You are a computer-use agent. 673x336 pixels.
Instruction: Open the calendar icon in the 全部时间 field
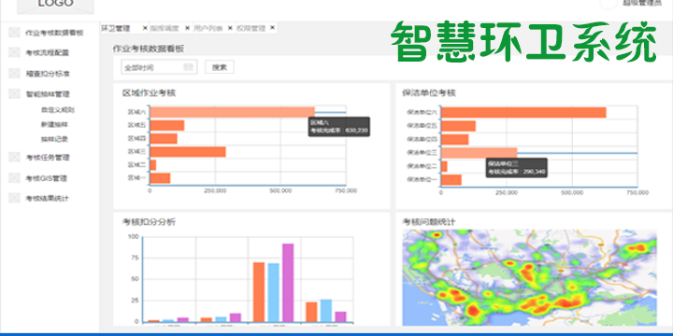pos(189,67)
